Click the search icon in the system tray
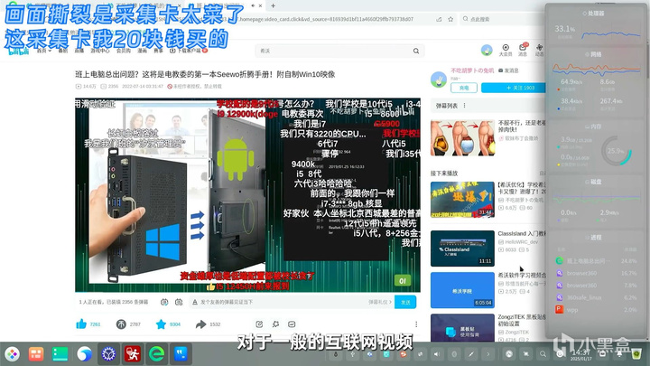Viewport: 650px width, 366px height. click(x=543, y=354)
